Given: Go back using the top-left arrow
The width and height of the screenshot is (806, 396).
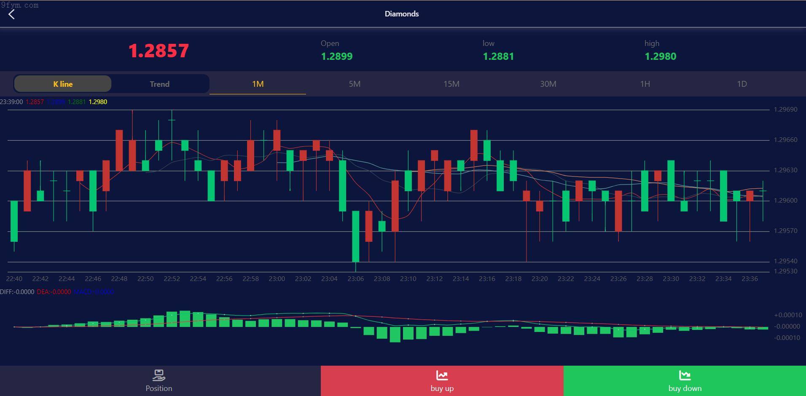Looking at the screenshot, I should (12, 14).
